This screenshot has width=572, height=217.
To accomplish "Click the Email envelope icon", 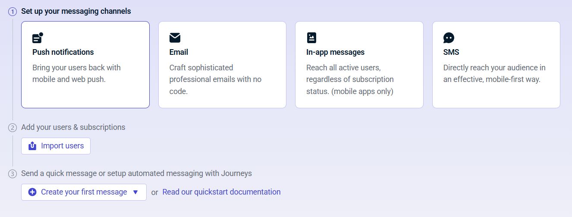I will (x=175, y=38).
